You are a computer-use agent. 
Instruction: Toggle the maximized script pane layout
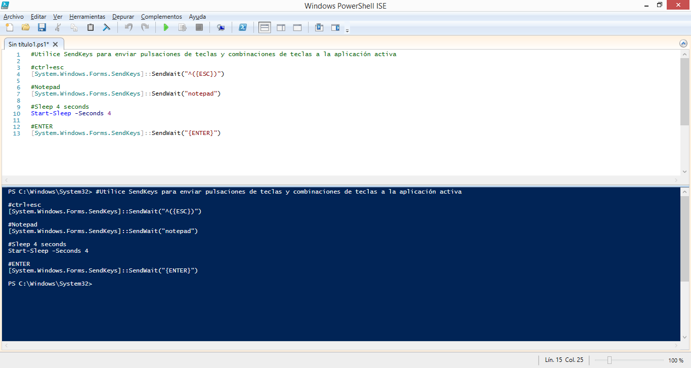(297, 27)
